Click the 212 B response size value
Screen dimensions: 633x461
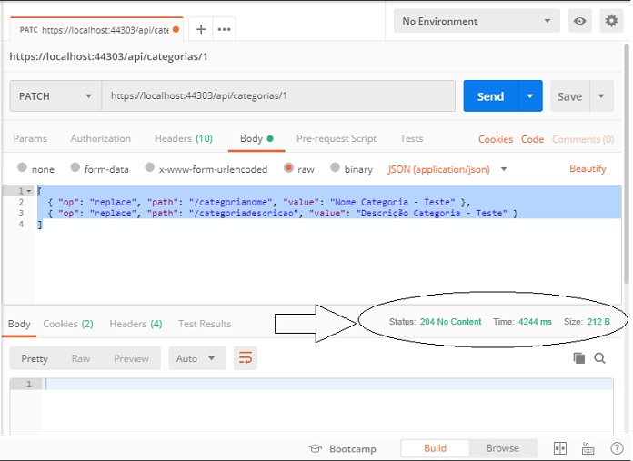click(x=598, y=322)
